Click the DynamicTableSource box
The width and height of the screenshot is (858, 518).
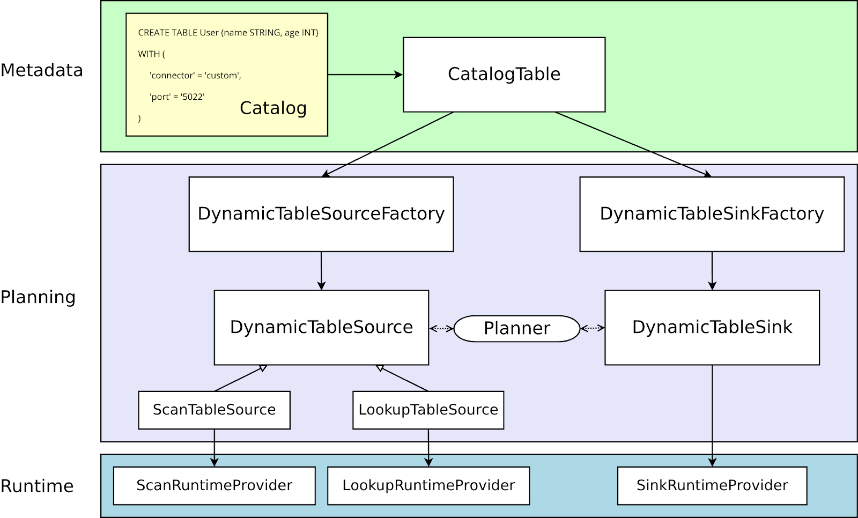[x=321, y=327]
